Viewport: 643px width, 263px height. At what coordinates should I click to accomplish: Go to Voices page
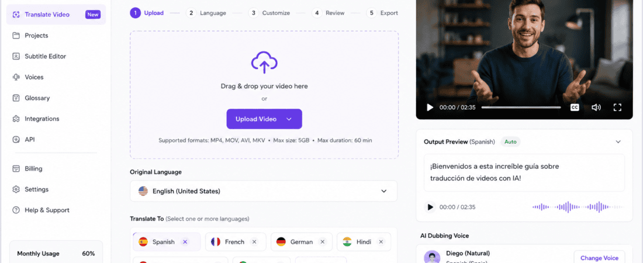(x=34, y=77)
